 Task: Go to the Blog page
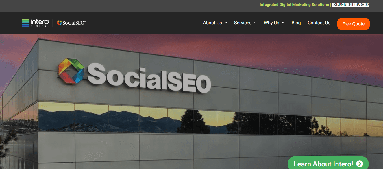pos(296,23)
